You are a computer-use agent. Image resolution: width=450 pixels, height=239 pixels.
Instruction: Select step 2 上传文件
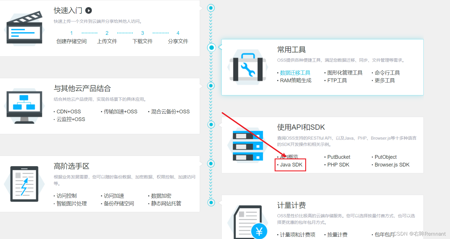tap(107, 37)
